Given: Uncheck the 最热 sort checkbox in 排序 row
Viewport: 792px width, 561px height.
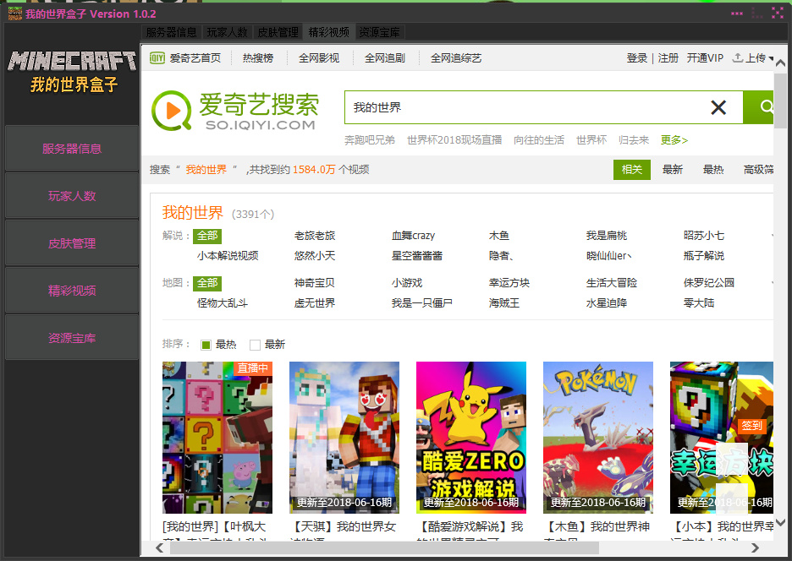Looking at the screenshot, I should tap(206, 345).
